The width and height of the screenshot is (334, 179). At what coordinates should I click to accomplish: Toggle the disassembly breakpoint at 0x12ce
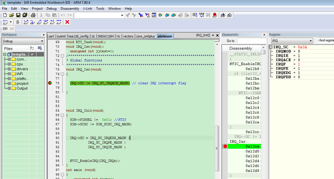click(x=225, y=146)
